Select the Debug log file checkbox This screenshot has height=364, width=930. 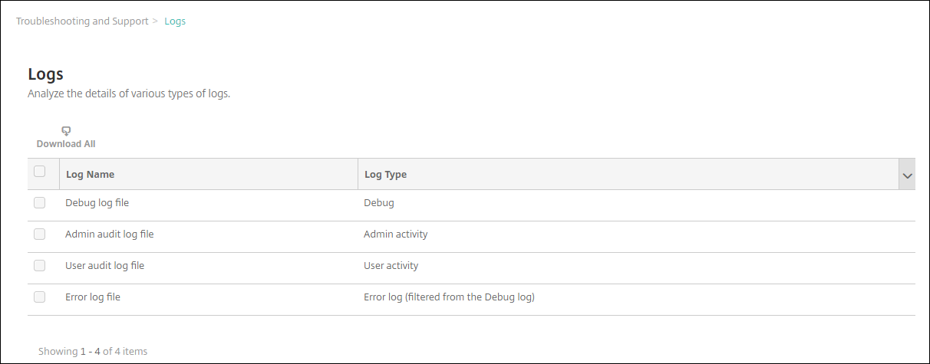[x=40, y=203]
